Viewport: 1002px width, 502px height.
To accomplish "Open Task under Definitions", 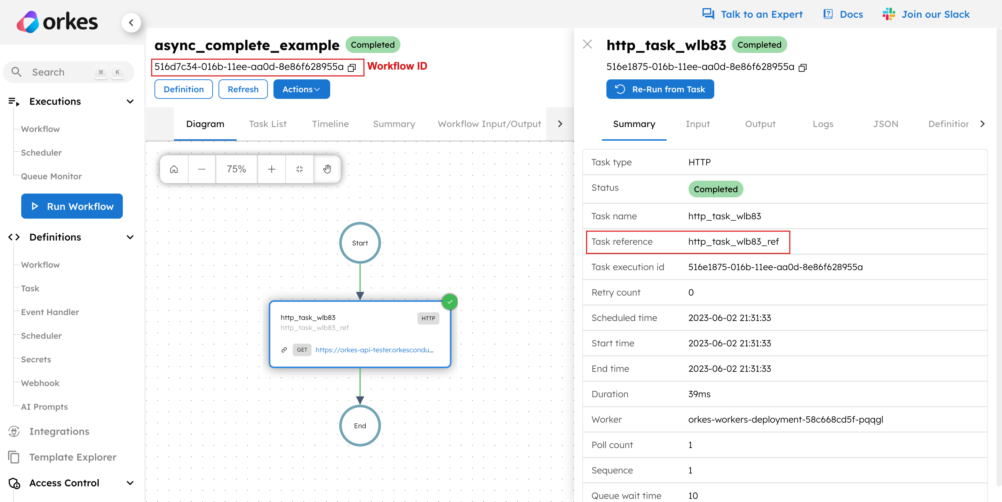I will 30,288.
